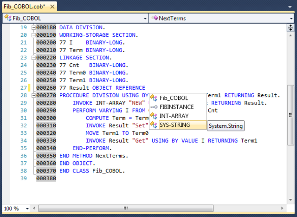
Task: Click the text END METHOD NextTerms.
Action: [x=94, y=156]
